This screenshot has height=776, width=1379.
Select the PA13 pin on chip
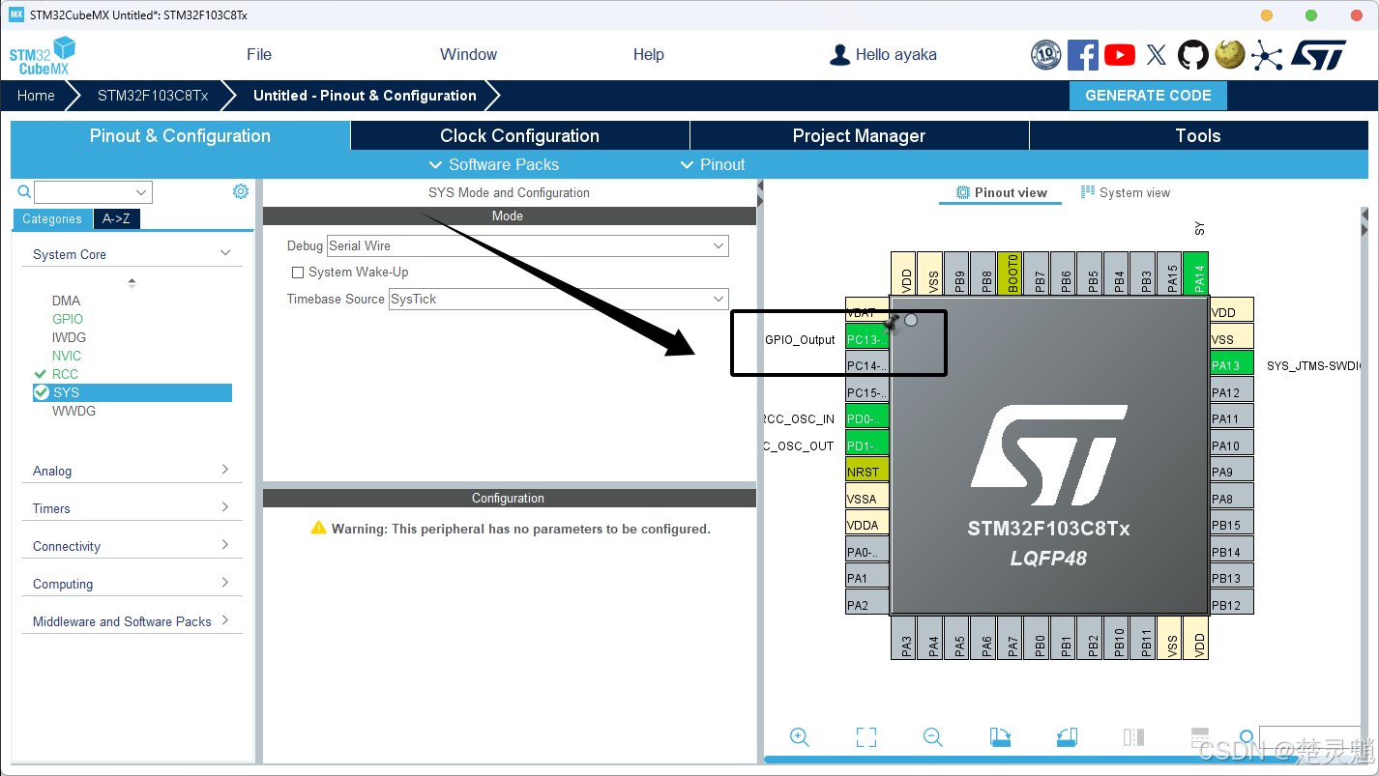coord(1232,365)
